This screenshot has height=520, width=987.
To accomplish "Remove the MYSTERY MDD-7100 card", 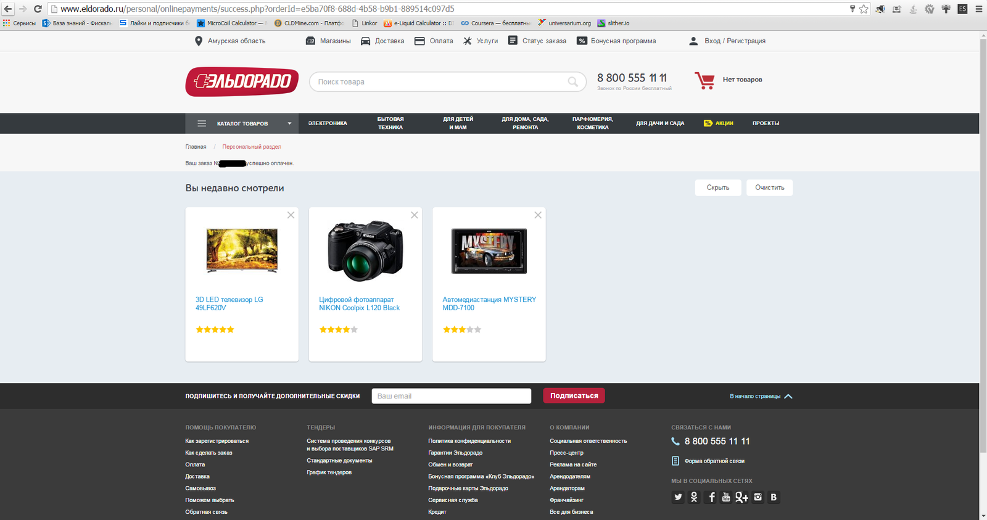I will coord(538,215).
